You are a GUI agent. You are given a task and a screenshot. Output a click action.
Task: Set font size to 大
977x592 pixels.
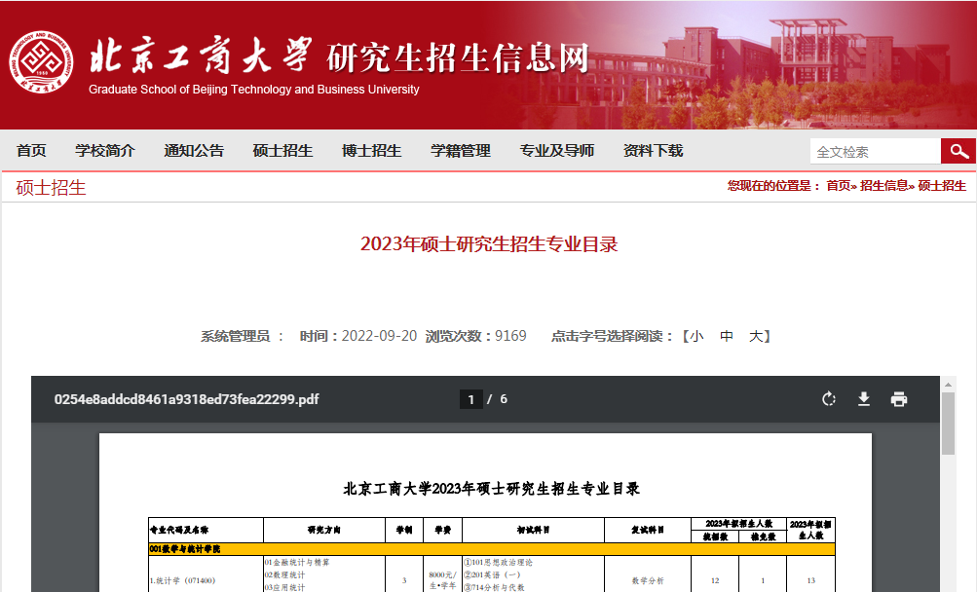coord(756,336)
